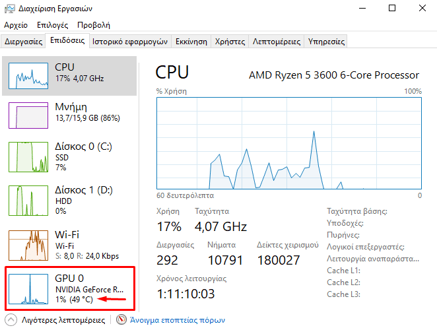Switch to the Ιστορικό εφαρμογών tab

pyautogui.click(x=129, y=41)
